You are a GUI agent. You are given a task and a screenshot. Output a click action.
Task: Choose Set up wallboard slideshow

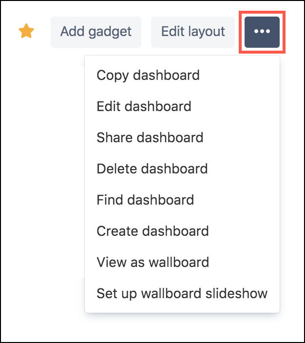pyautogui.click(x=182, y=293)
